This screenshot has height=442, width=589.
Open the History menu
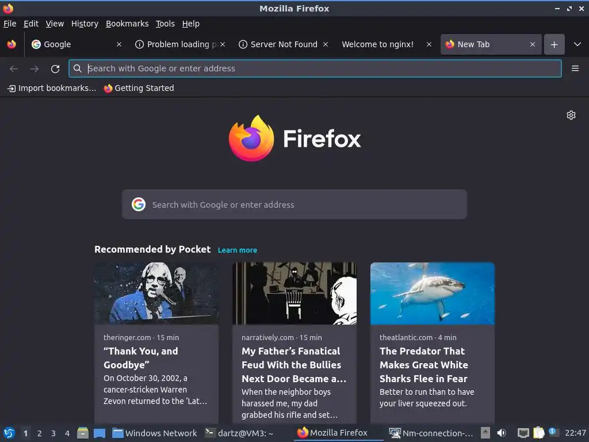click(85, 24)
